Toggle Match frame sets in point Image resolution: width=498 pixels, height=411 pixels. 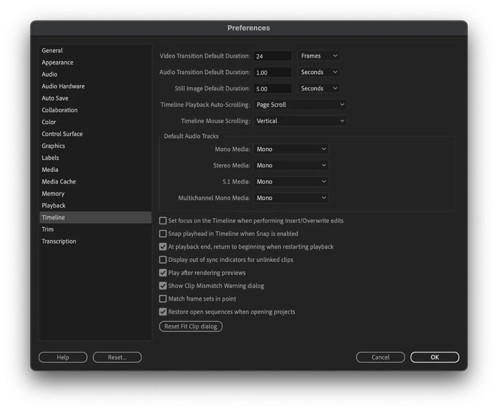pyautogui.click(x=163, y=299)
